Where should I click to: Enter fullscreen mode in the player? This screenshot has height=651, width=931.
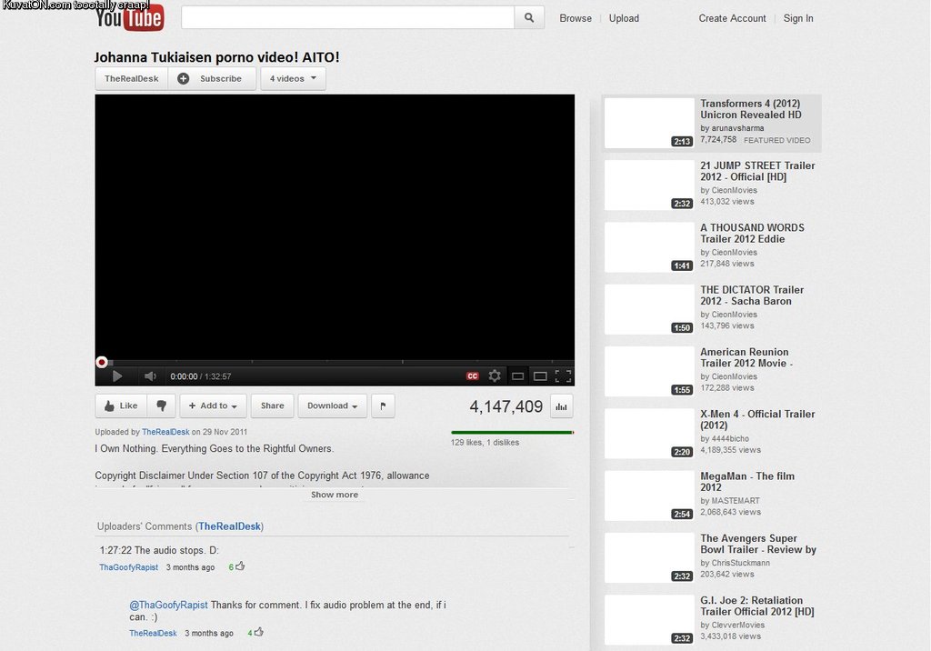click(563, 376)
